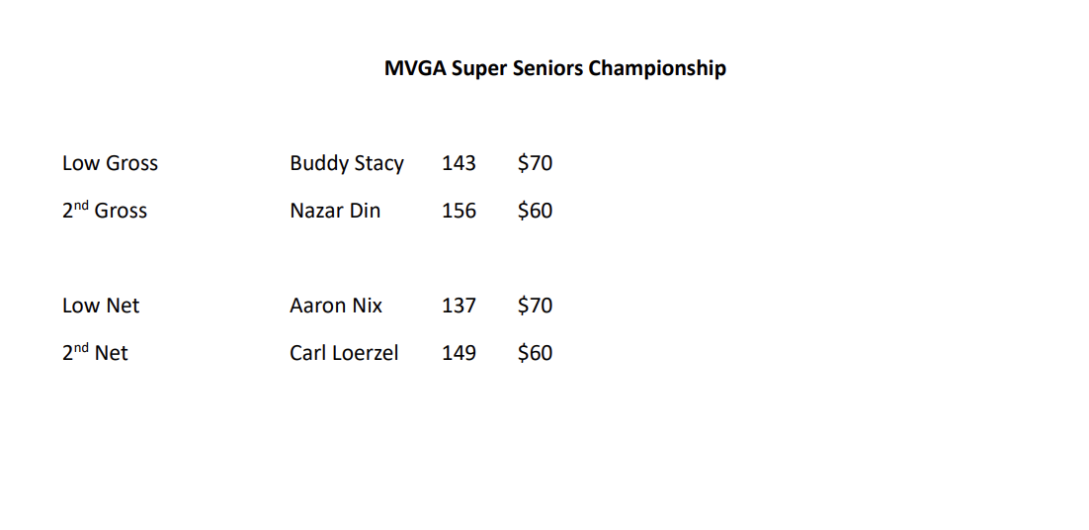Click the $70 prize for Low Gross
Viewport: 1089px width, 530px height.
click(535, 163)
